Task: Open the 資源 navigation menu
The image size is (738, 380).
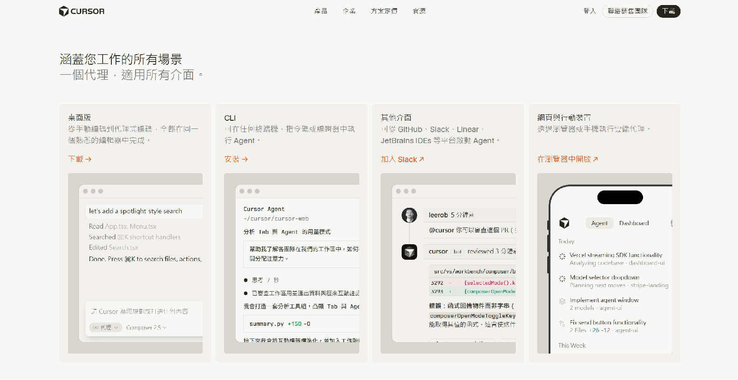Action: (419, 11)
